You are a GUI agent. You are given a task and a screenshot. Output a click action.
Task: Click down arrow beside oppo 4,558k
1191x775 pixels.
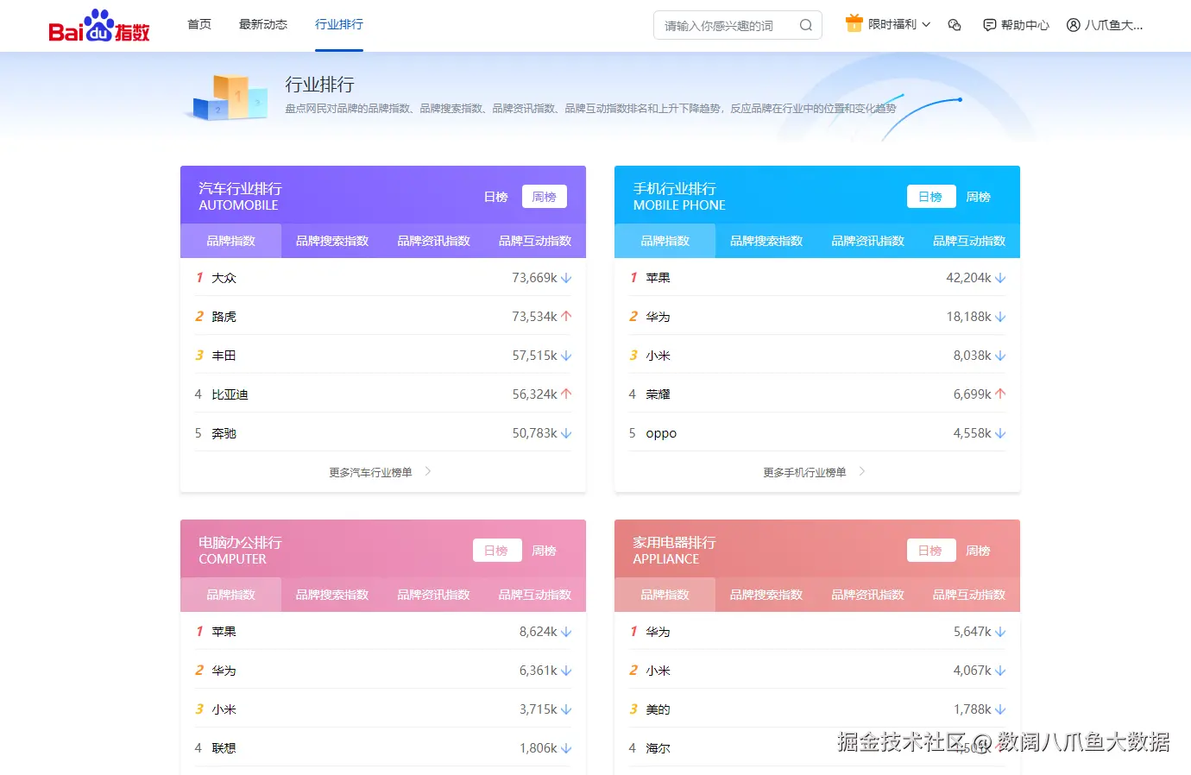click(1000, 433)
